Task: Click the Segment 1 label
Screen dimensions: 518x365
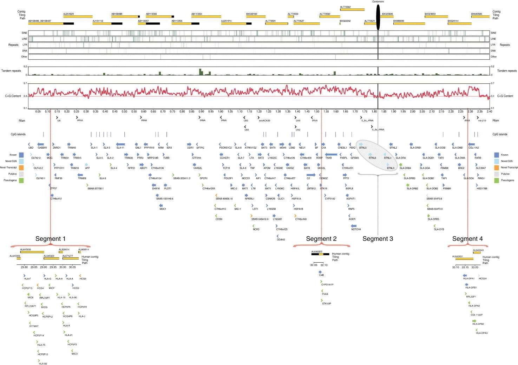Action: pyautogui.click(x=51, y=239)
